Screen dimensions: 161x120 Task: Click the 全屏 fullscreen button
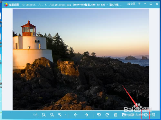pos(131,4)
